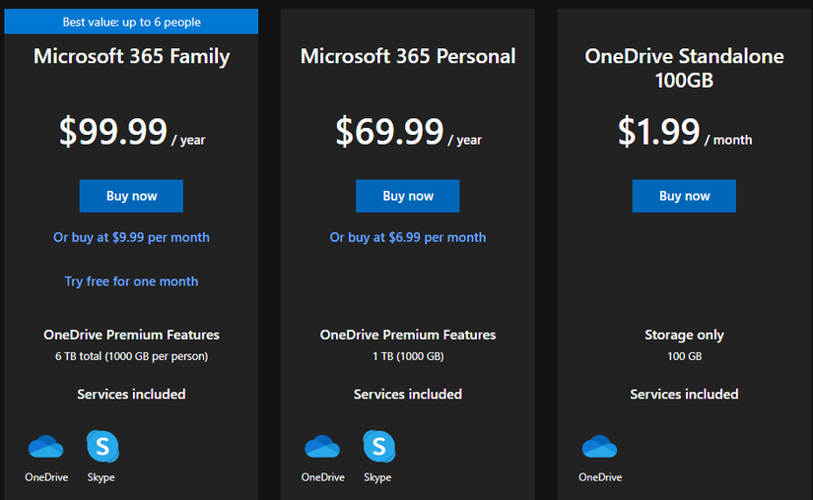Screen dimensions: 813x500
Task: Click the $99.99 per year price
Action: tap(131, 132)
